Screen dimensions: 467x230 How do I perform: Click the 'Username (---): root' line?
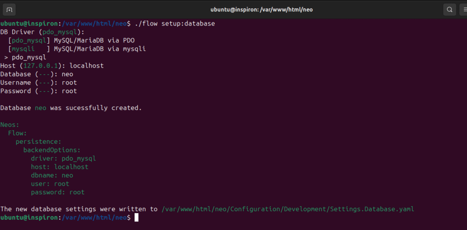coord(38,83)
